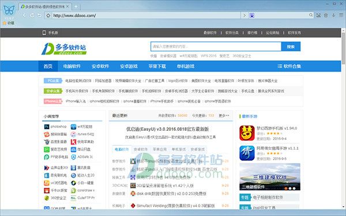Click the site search input field
Image resolution: width=346 pixels, height=216 pixels.
click(x=216, y=47)
